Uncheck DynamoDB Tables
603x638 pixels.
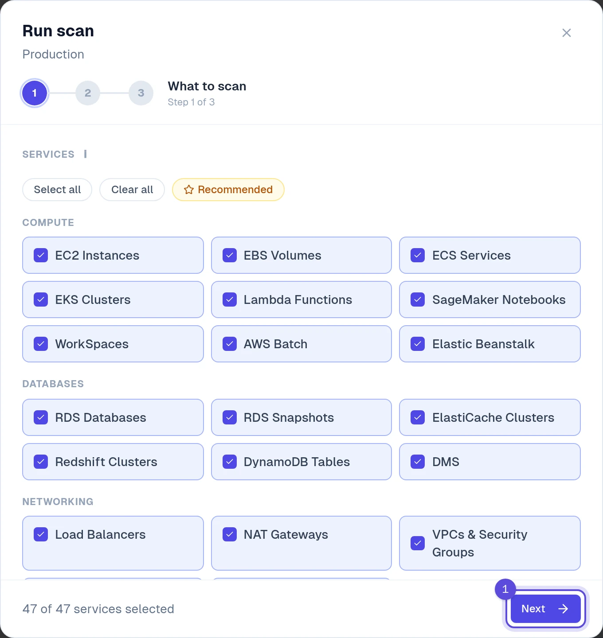click(230, 462)
